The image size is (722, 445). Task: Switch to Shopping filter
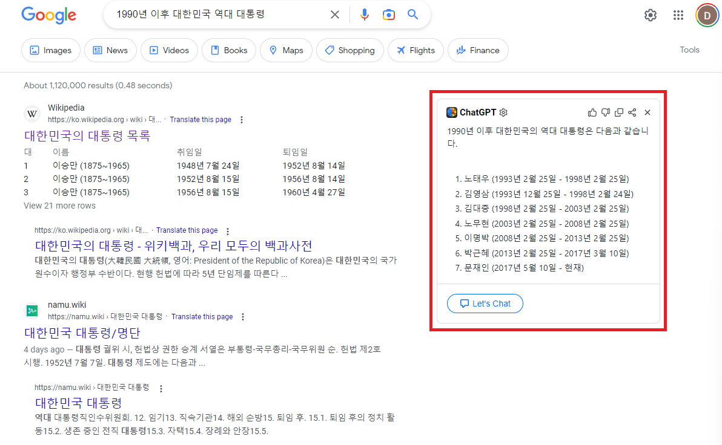click(x=350, y=50)
